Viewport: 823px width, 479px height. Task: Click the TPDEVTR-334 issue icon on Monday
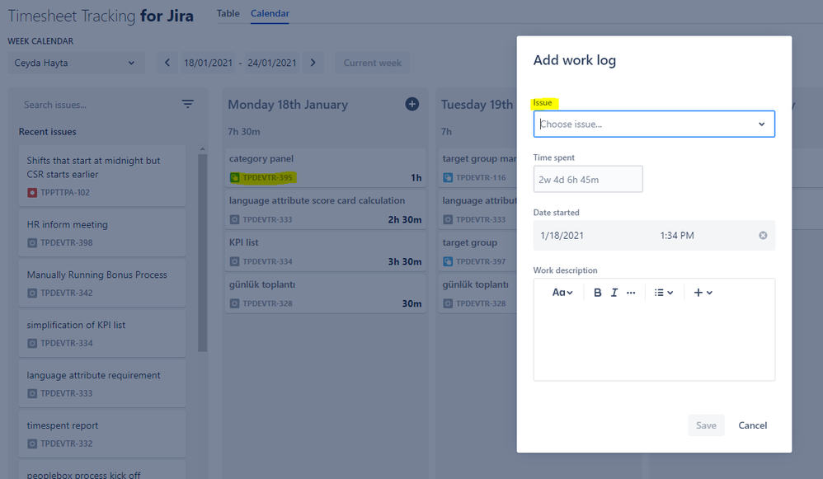(235, 261)
